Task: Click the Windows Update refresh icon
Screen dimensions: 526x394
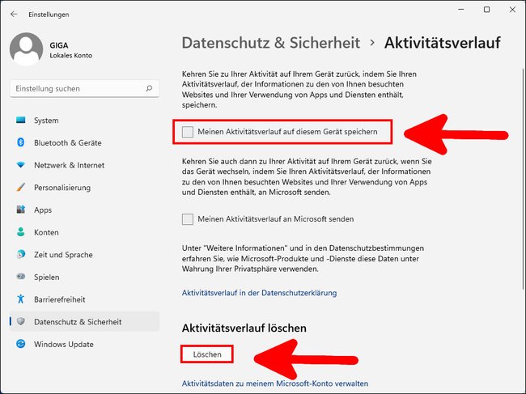Action: (21, 344)
